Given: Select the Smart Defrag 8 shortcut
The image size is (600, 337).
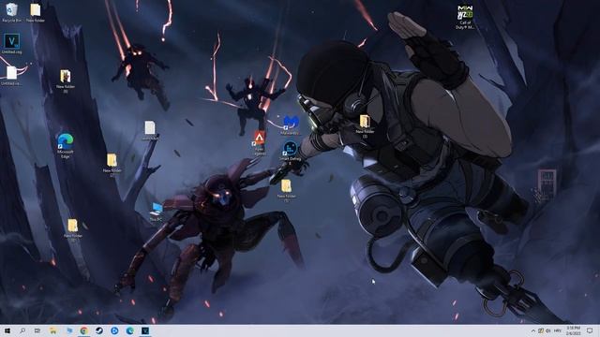Looking at the screenshot, I should click(290, 153).
